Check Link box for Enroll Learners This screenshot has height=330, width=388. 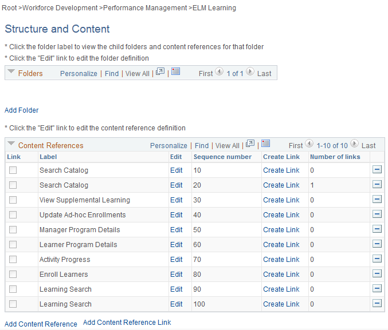coord(13,274)
